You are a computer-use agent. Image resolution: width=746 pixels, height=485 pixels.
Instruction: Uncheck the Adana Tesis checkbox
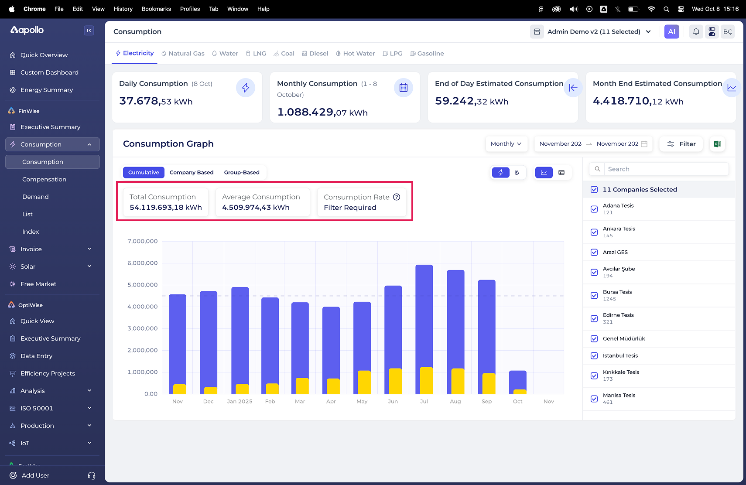coord(594,209)
